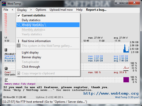Click the CPU chip icon on graph

(x=6, y=68)
